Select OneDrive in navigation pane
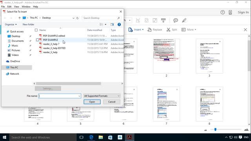The image size is (251, 141). point(15,61)
